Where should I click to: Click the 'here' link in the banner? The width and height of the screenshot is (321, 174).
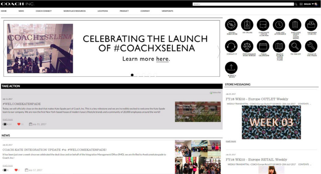(x=162, y=59)
